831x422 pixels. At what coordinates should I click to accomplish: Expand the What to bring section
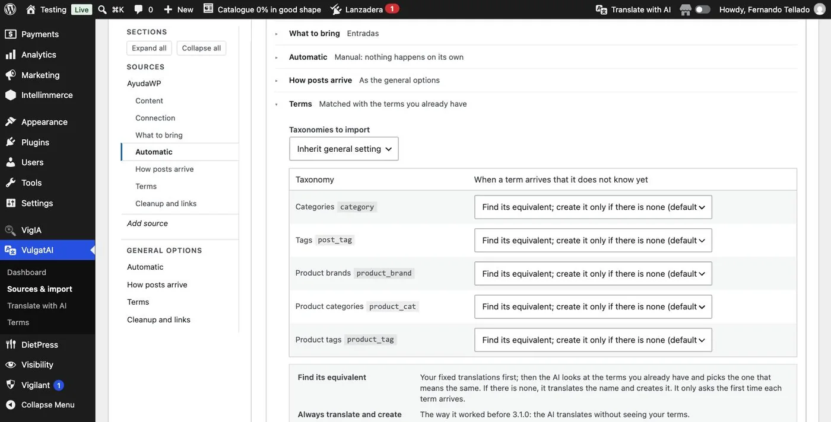[x=277, y=34]
